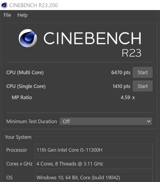Click the Your System group heading

18,137
